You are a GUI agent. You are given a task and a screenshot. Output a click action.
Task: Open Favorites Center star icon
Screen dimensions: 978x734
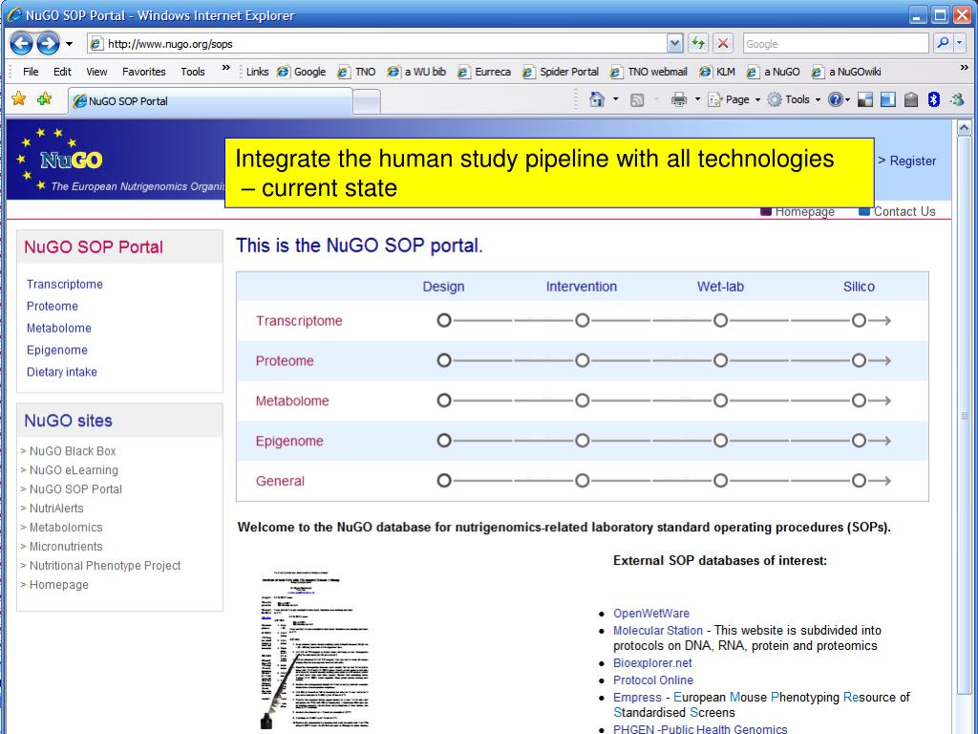(x=19, y=98)
